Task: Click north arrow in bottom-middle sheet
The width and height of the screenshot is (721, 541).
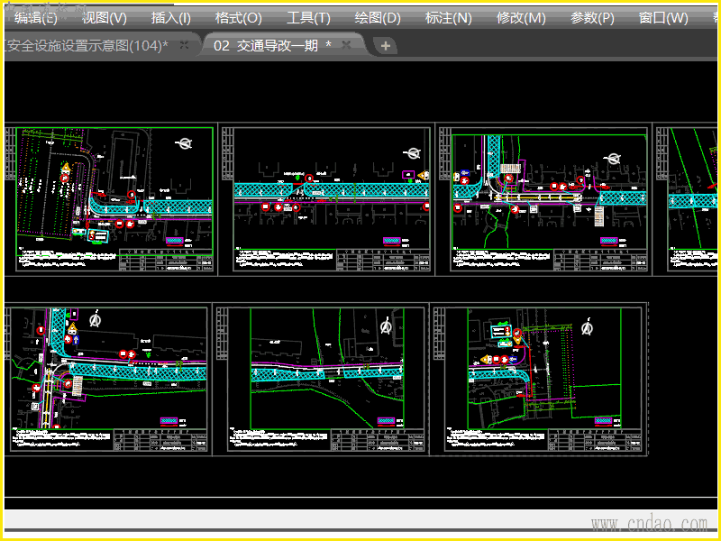Action: (387, 326)
